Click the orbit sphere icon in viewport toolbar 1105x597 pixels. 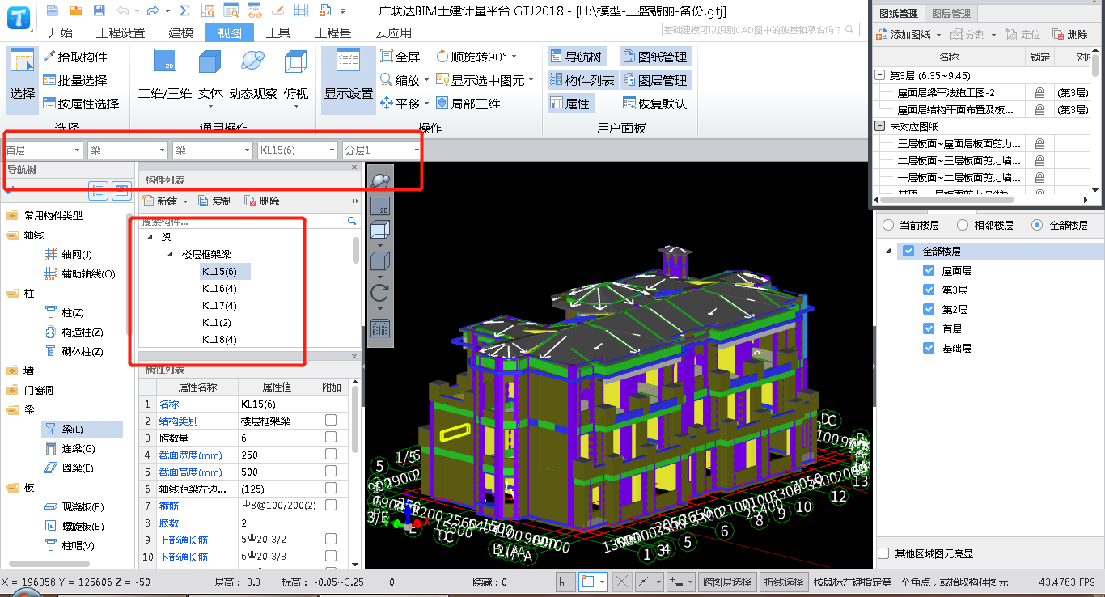pyautogui.click(x=380, y=182)
